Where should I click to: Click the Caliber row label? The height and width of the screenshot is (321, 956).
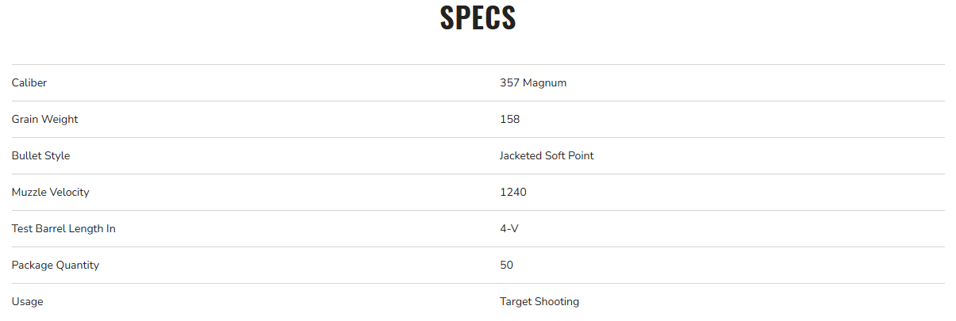click(x=29, y=82)
